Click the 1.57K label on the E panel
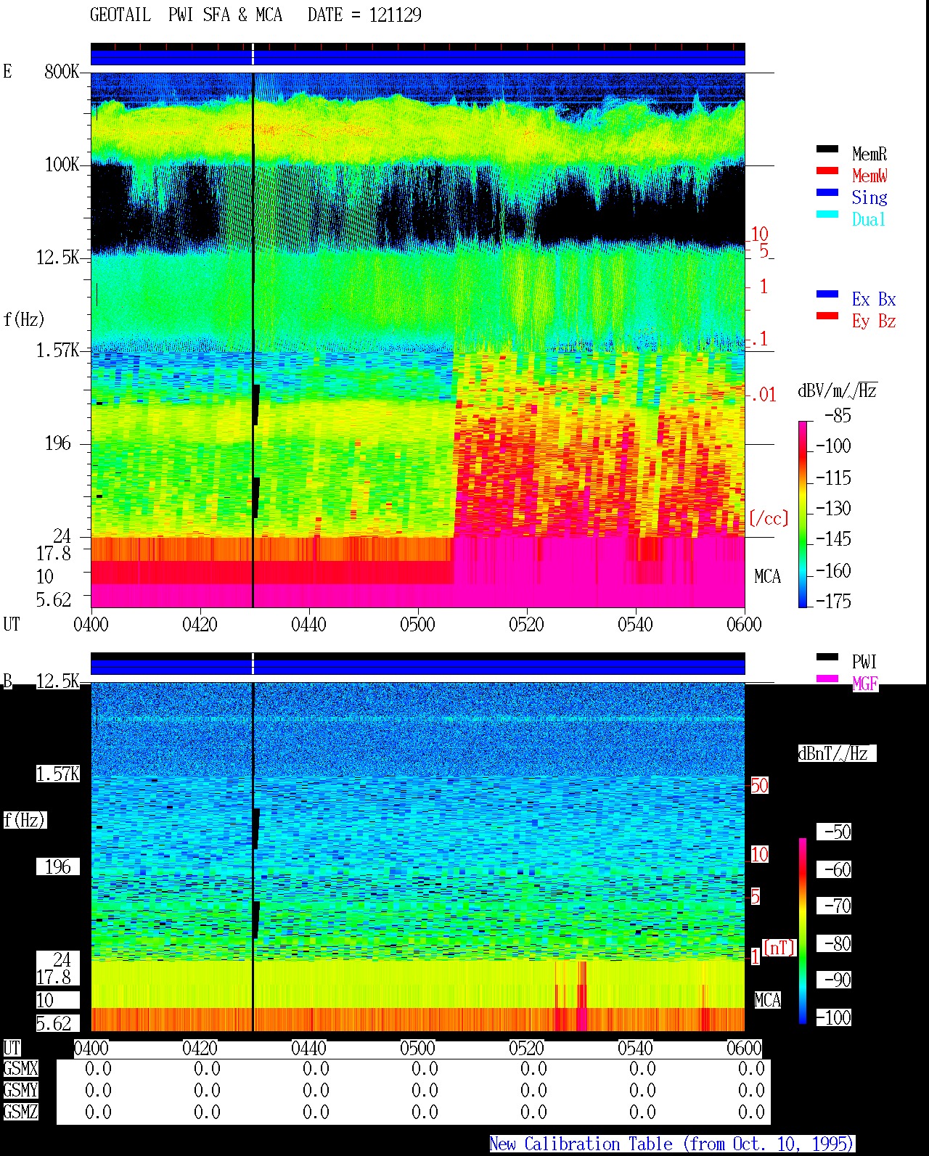 click(x=58, y=351)
